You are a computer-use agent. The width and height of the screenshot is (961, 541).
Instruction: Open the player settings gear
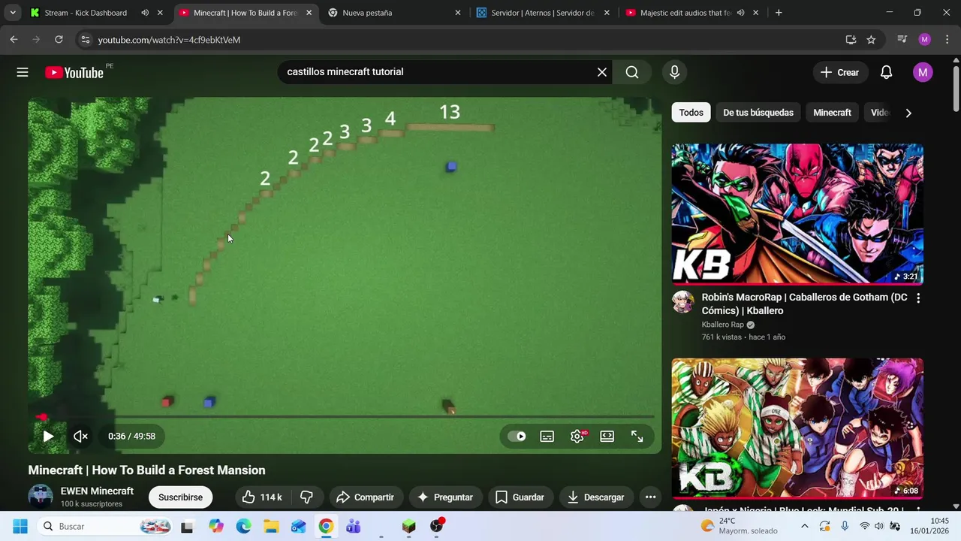tap(577, 436)
